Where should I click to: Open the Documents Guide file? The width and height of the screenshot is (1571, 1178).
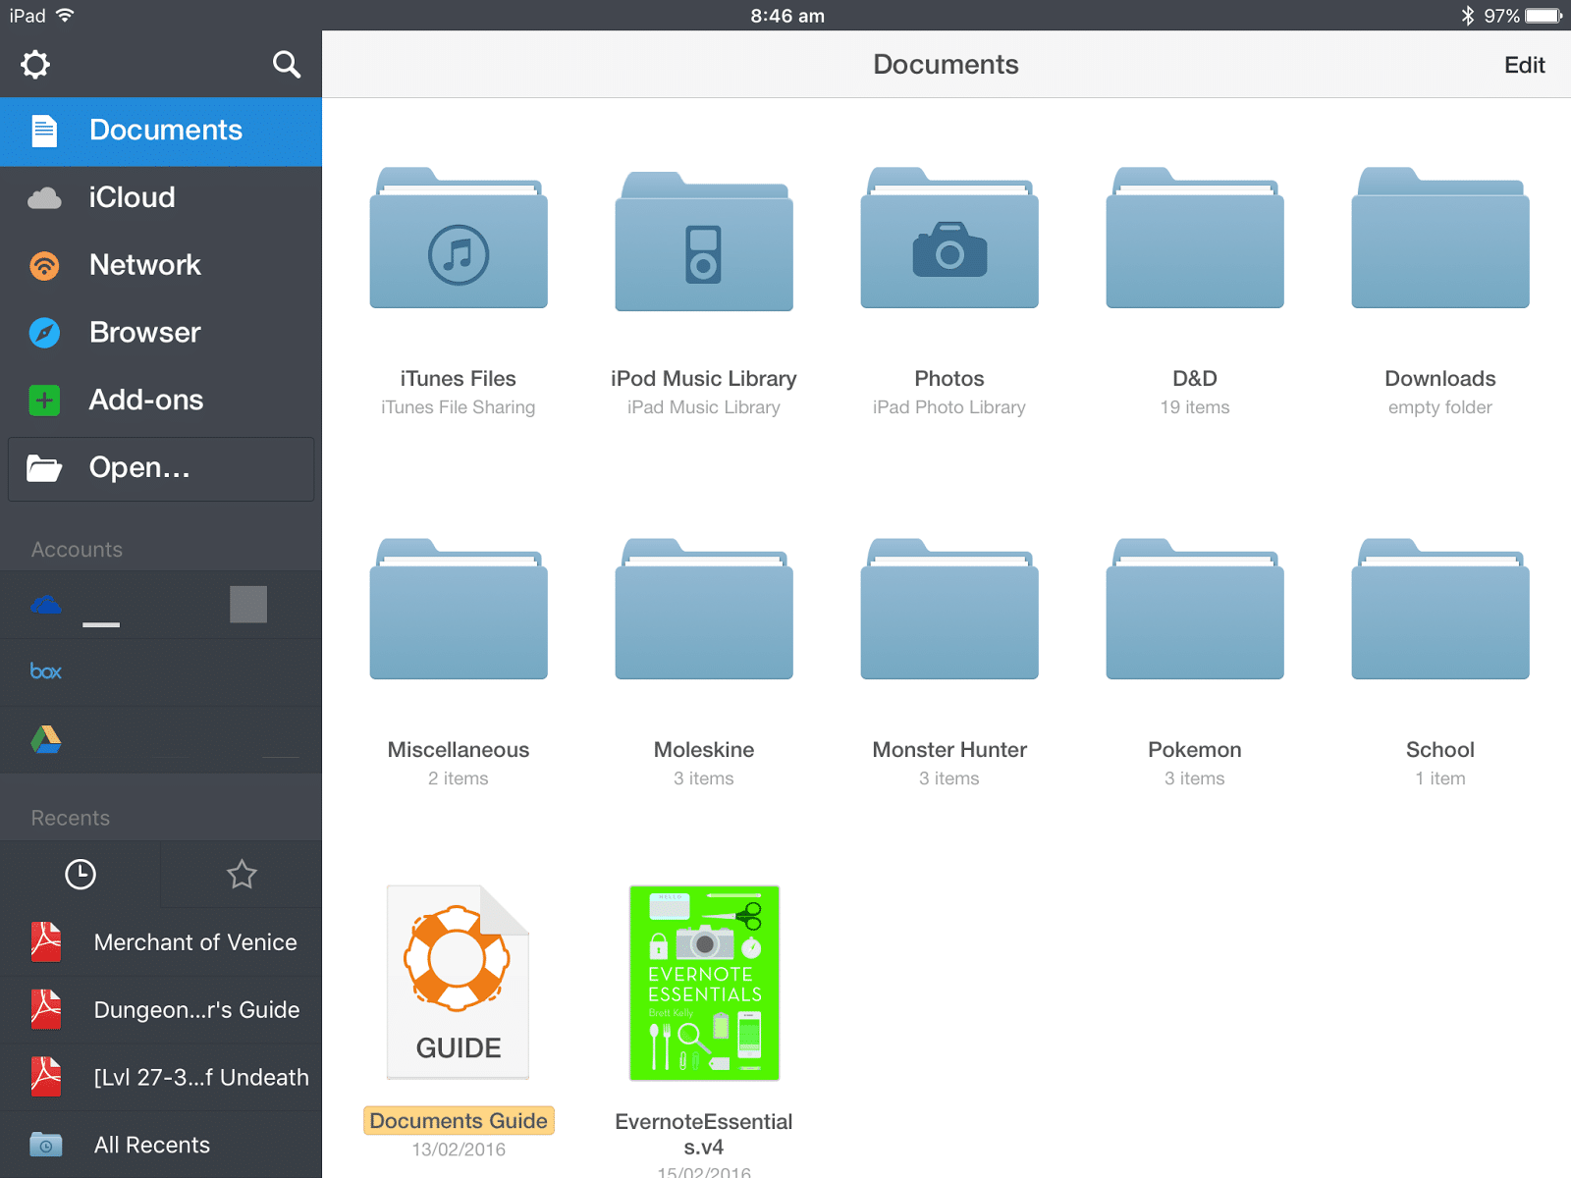click(x=459, y=982)
